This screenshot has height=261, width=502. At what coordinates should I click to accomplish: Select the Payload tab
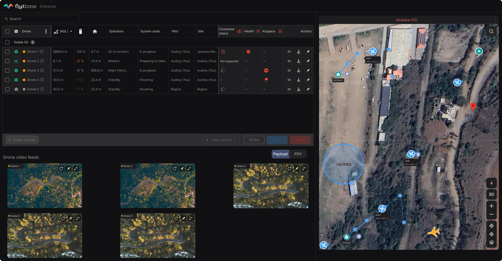pos(280,154)
